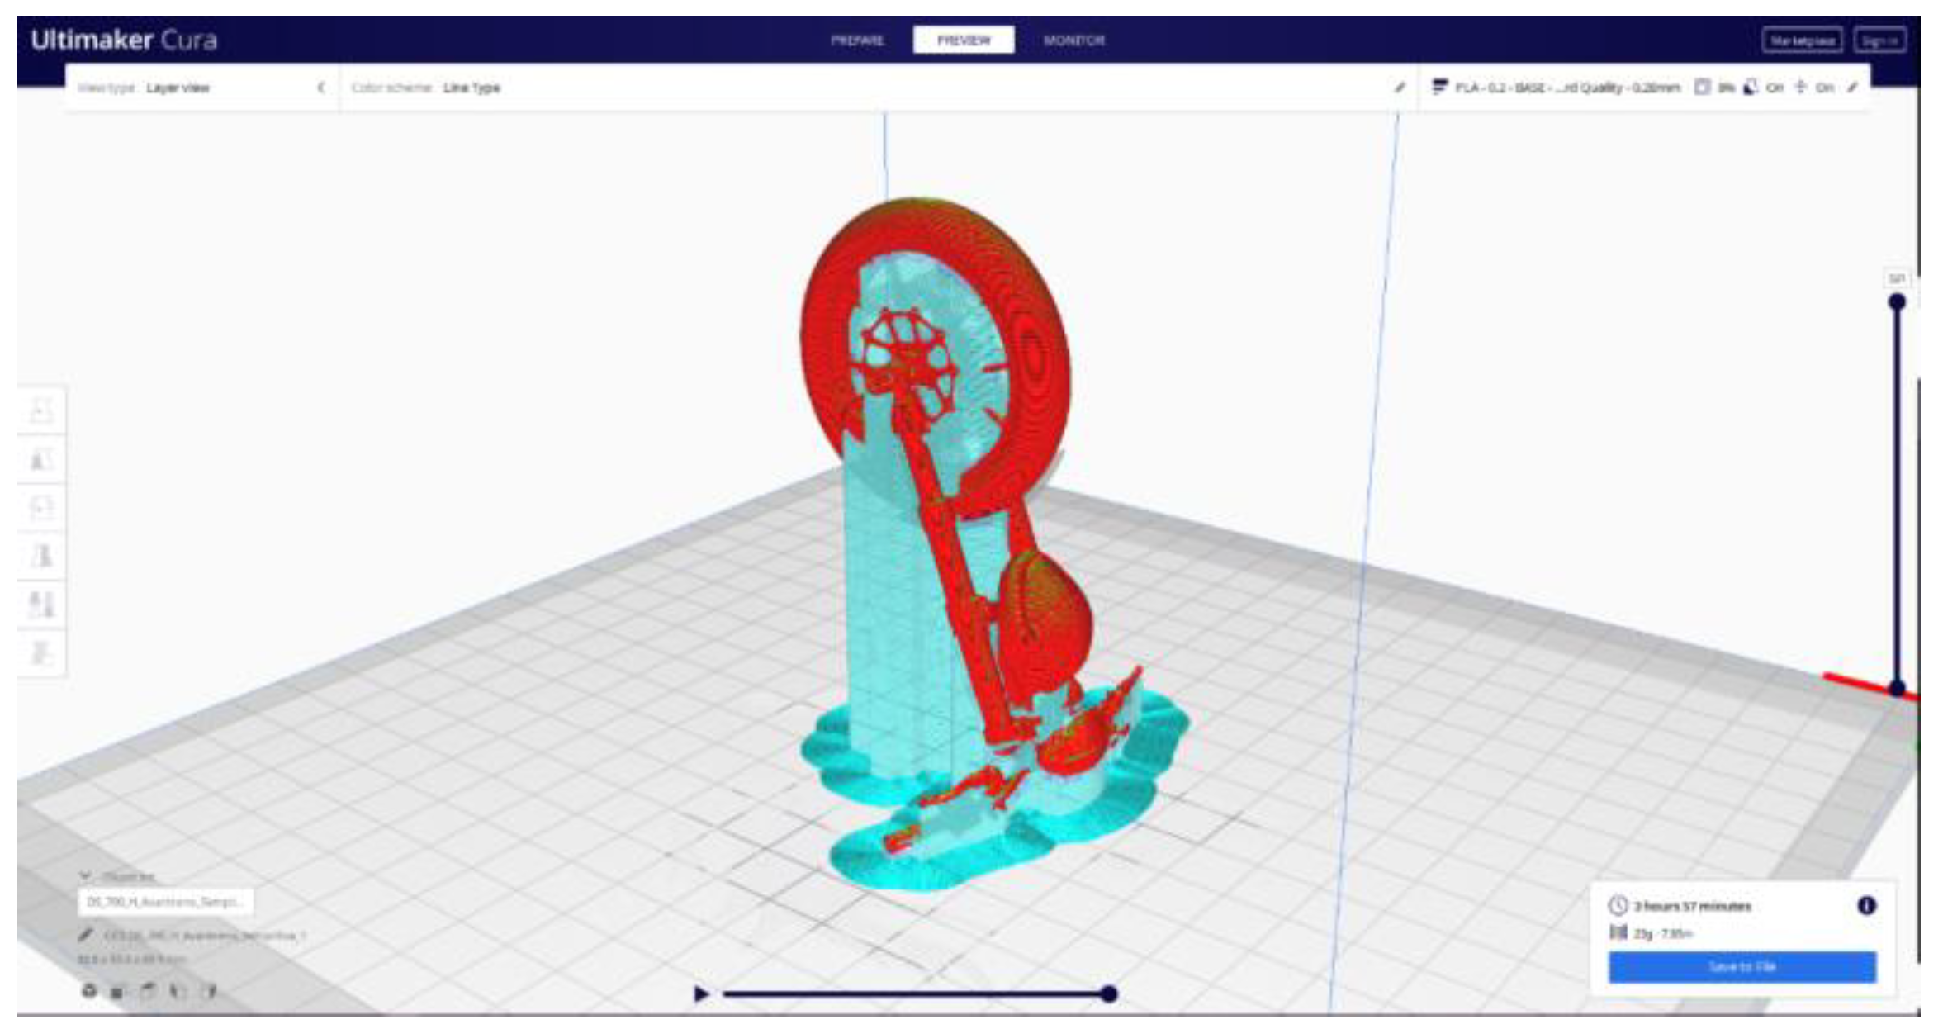
Task: Click the info icon in print estimate panel
Action: [x=1866, y=905]
